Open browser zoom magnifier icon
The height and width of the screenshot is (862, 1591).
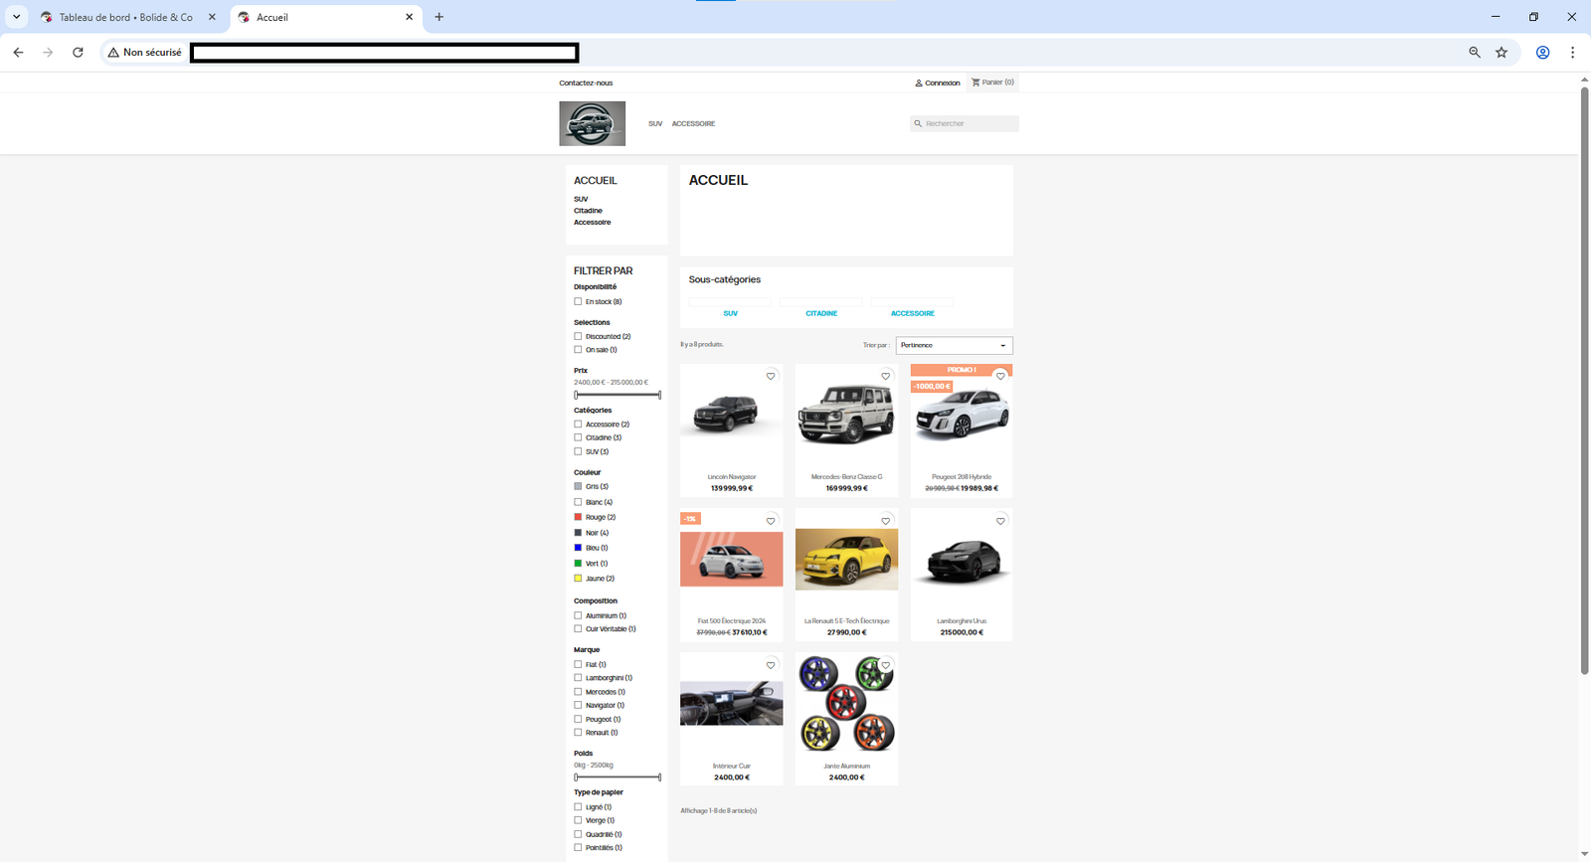1475,52
